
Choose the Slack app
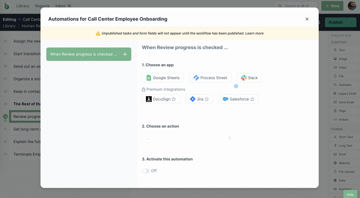[x=249, y=78]
